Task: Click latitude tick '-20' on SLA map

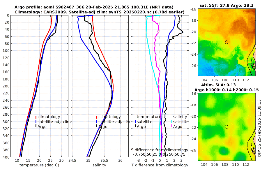Action: [x=194, y=117]
